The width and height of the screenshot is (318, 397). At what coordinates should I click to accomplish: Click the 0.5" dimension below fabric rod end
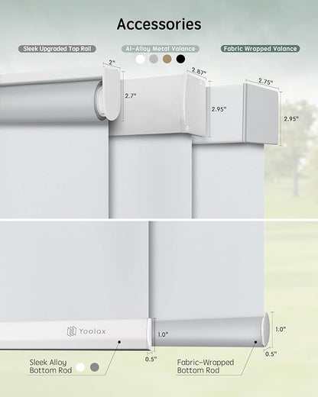point(271,354)
